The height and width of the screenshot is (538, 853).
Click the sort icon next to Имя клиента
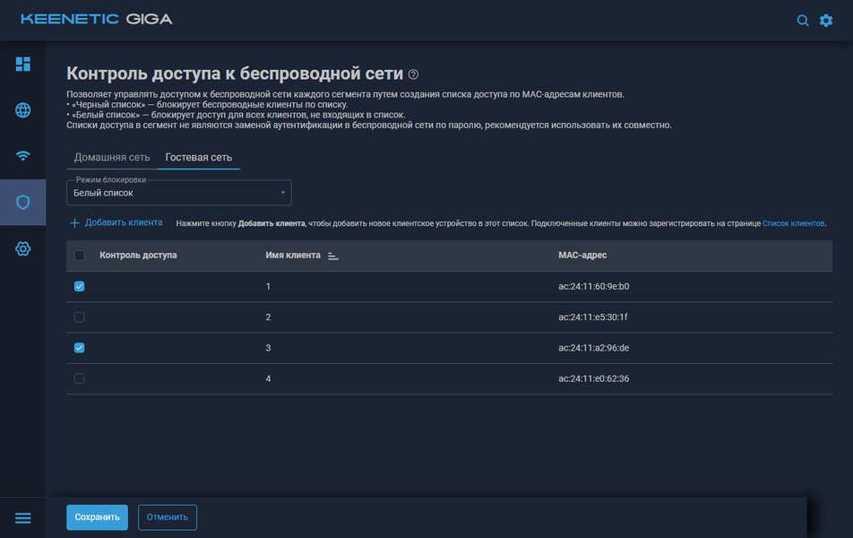point(333,256)
